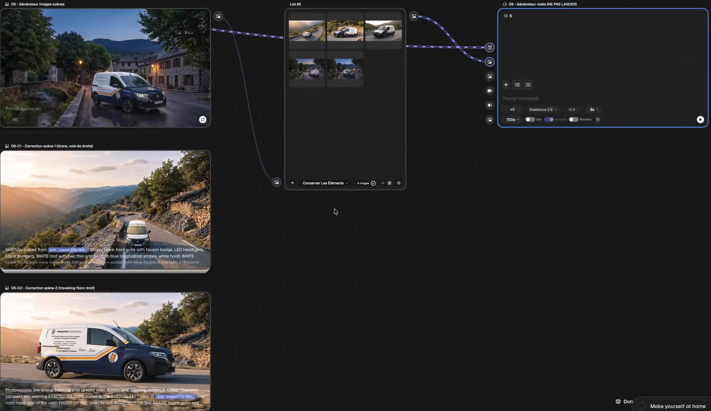Open the Seedance 2.5 model dropdown
711x411 pixels.
pyautogui.click(x=543, y=109)
